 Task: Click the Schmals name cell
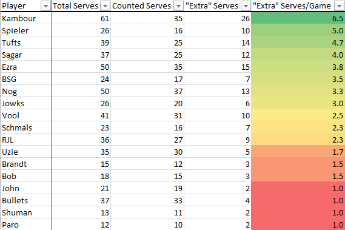(x=25, y=127)
